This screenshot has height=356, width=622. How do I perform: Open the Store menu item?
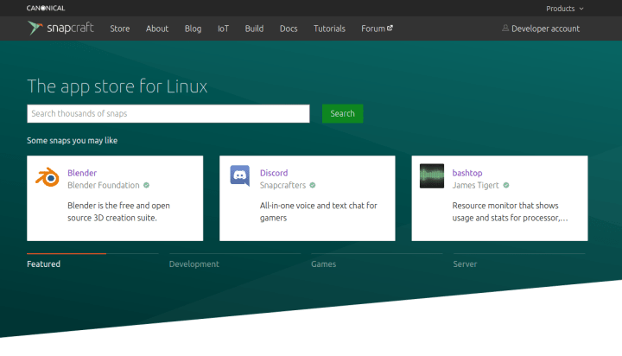120,29
